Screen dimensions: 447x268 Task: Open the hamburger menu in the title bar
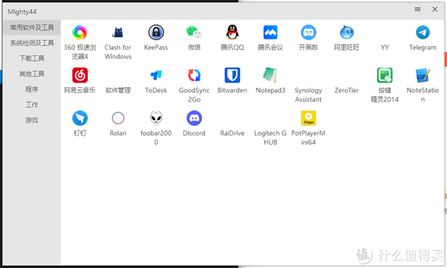(x=417, y=10)
